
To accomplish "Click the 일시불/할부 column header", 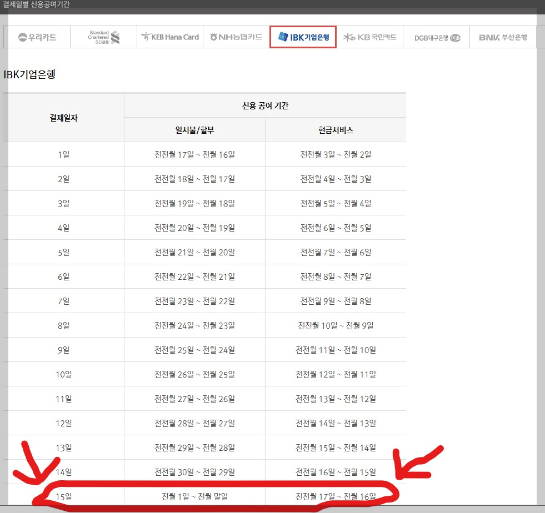I will 194,130.
